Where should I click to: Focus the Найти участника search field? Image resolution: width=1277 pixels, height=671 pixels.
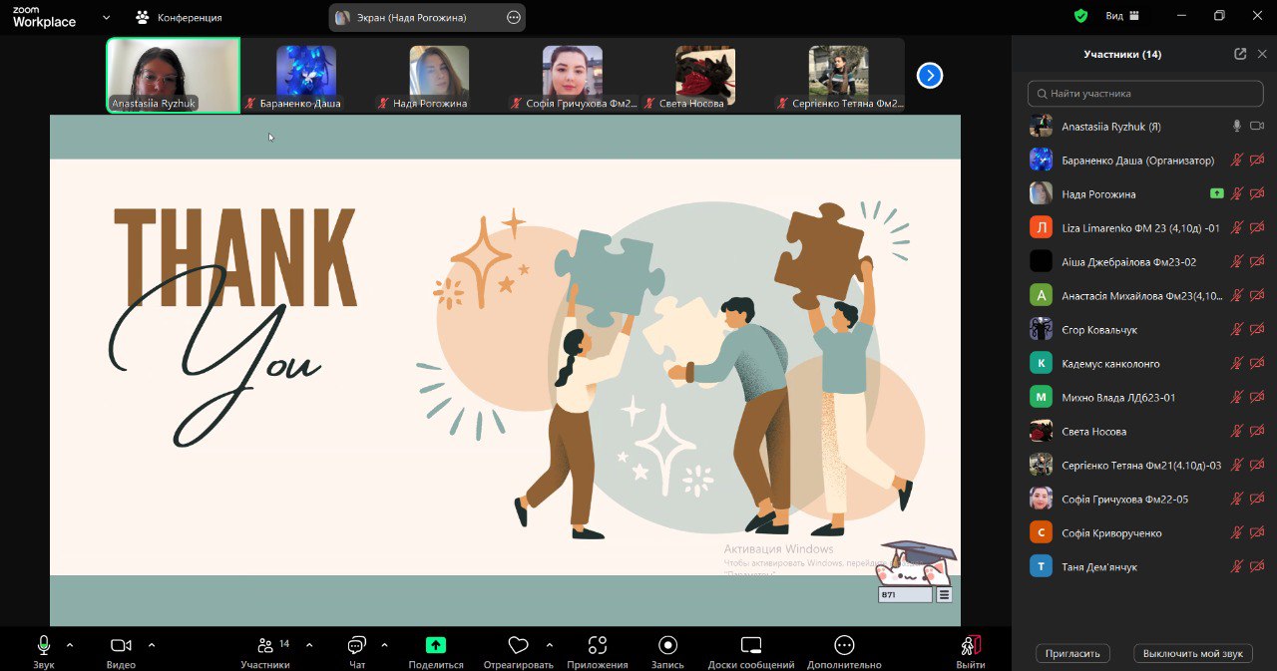tap(1144, 93)
